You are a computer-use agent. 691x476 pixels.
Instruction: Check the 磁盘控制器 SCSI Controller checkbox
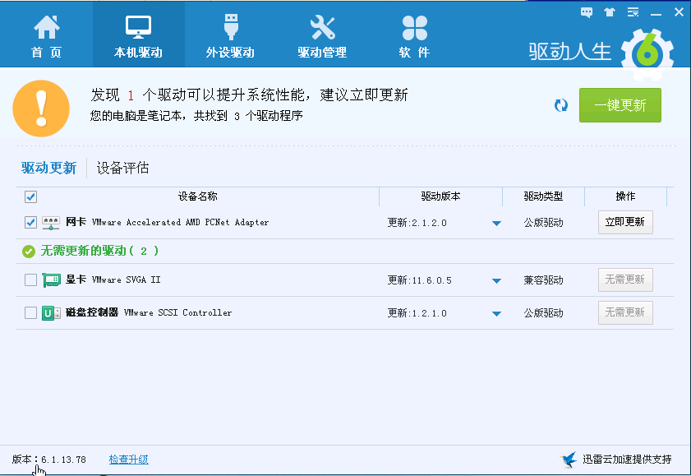click(x=31, y=313)
